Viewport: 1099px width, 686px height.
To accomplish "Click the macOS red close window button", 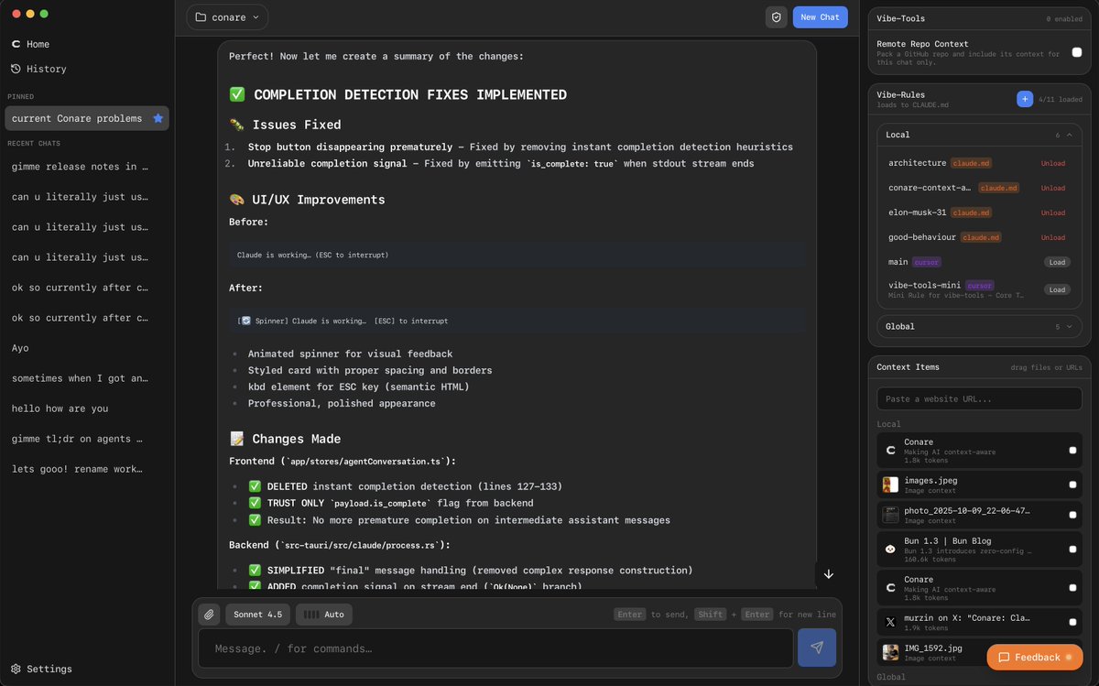I will 16,14.
